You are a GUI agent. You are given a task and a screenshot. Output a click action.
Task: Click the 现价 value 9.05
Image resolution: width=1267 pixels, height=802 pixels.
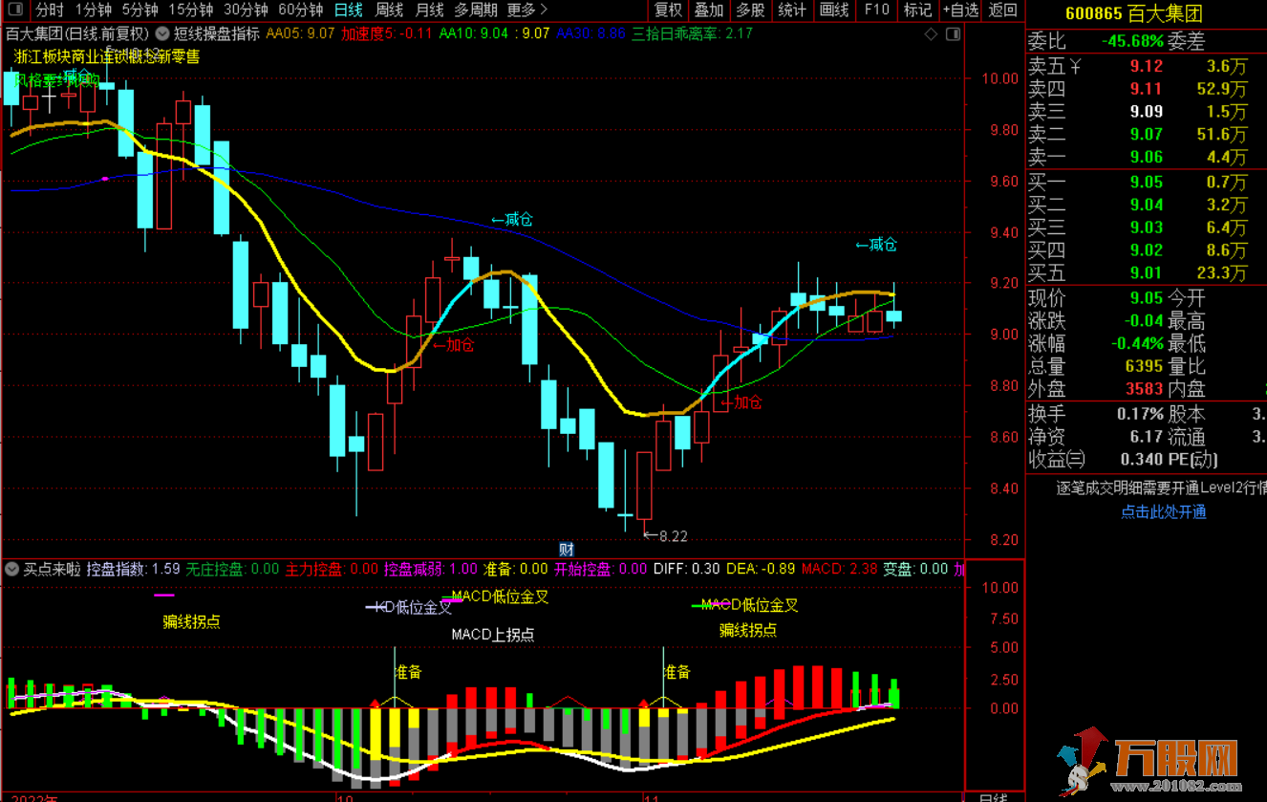point(1146,298)
